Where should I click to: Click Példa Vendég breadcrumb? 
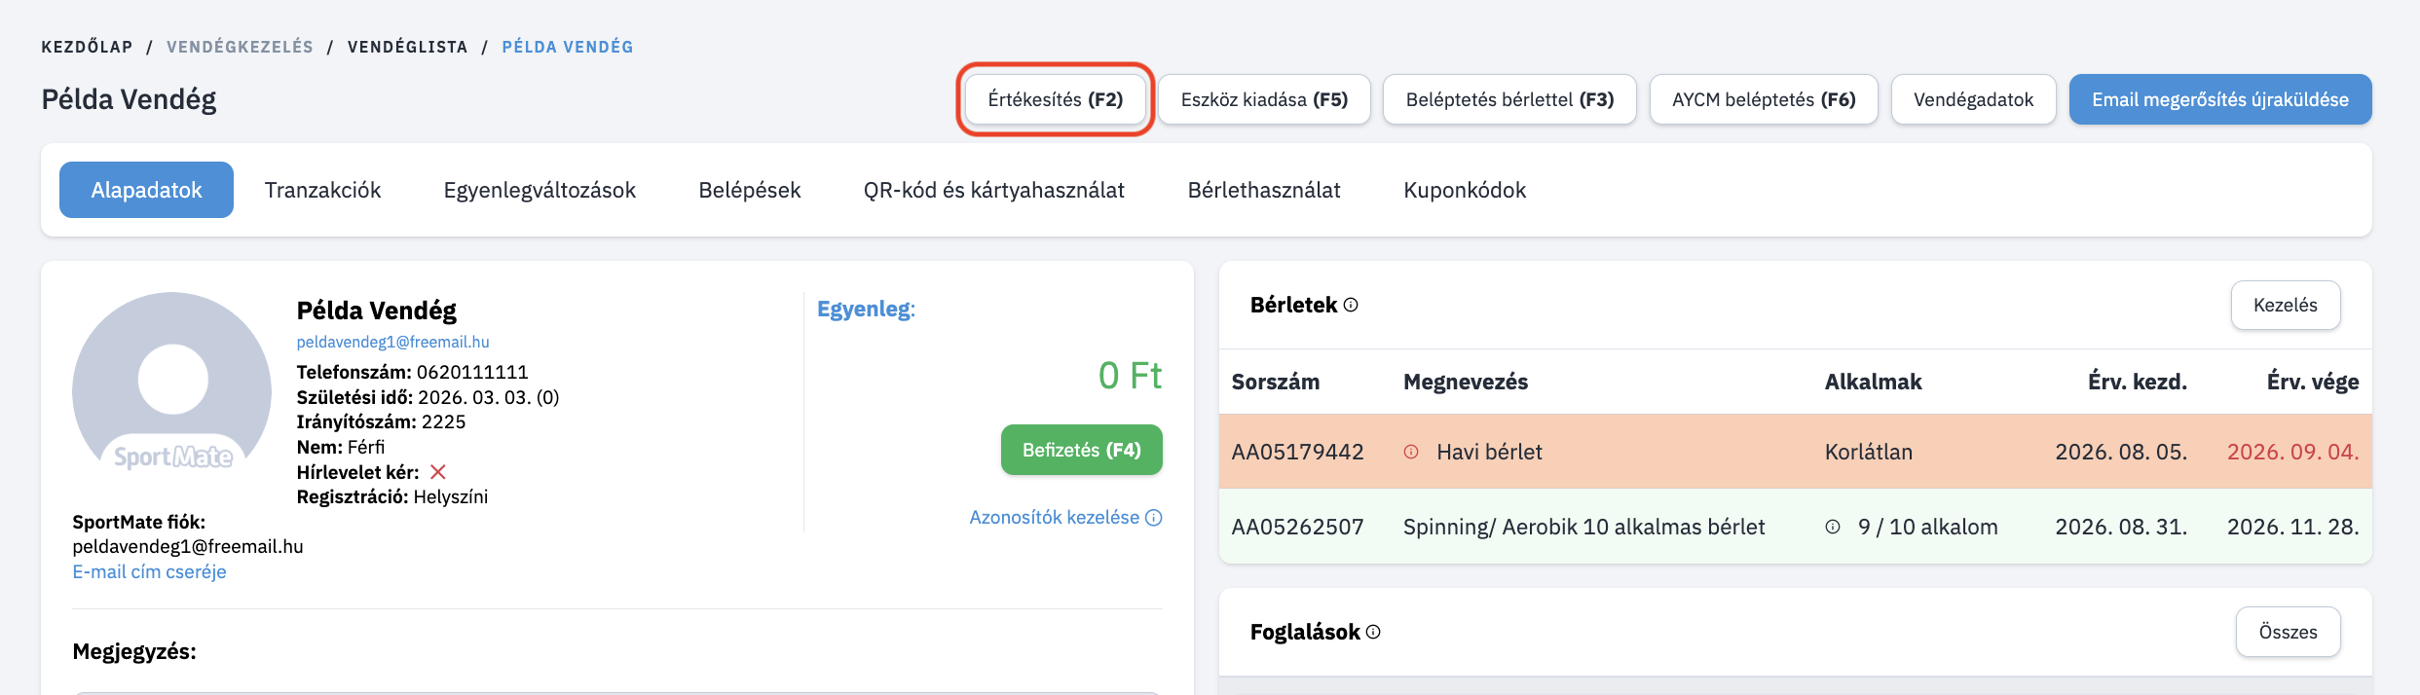pos(568,47)
